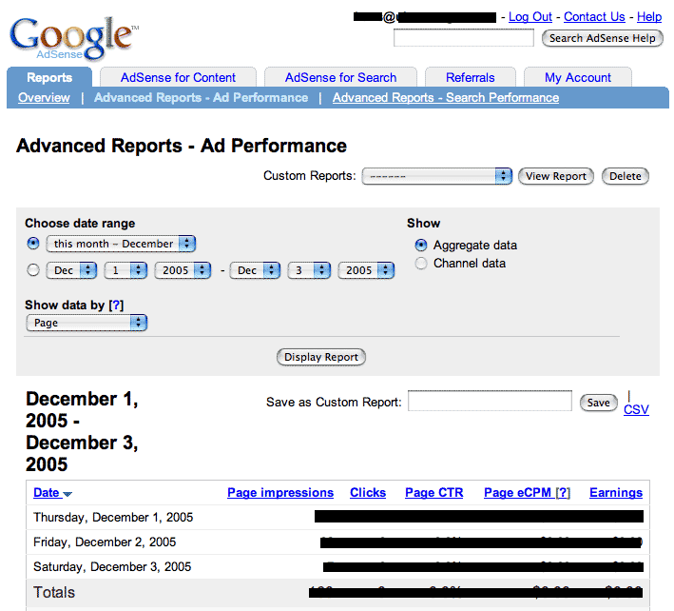Open the start month Dec dropdown
Screen dimensions: 674x611
click(x=71, y=270)
